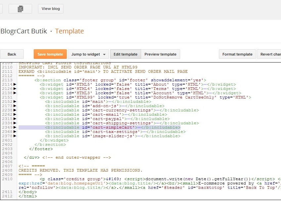Click the b:section footer opening tag
The image size is (281, 207).
coord(120,80)
